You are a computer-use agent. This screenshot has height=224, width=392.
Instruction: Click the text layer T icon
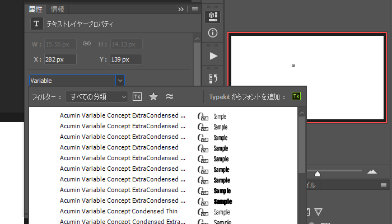(36, 24)
